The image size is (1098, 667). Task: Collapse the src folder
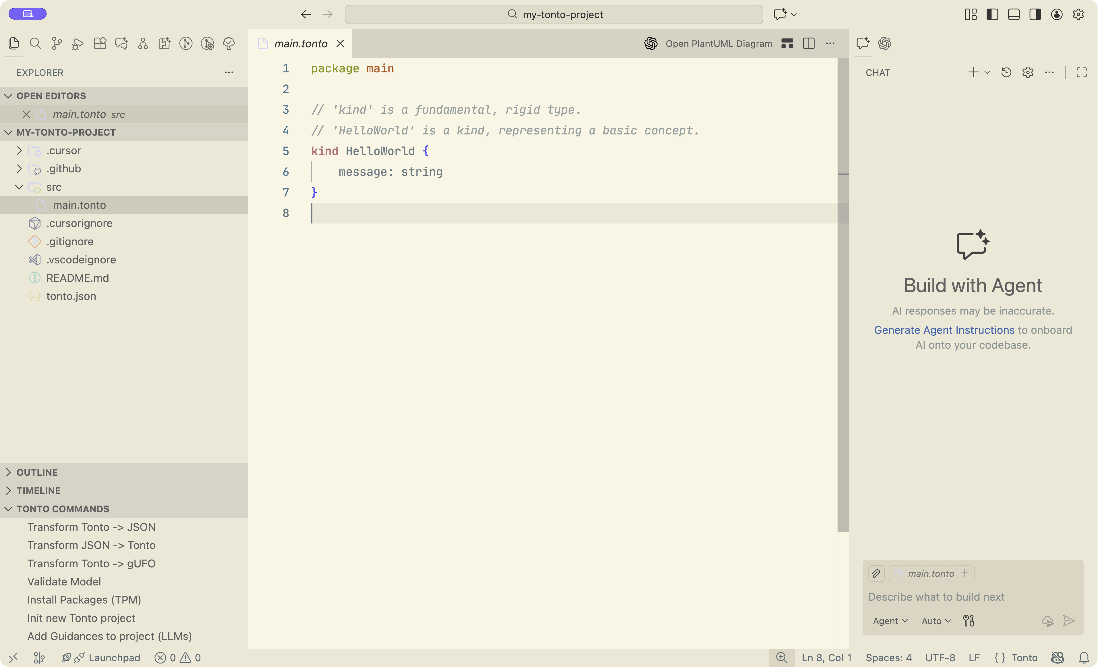click(19, 187)
